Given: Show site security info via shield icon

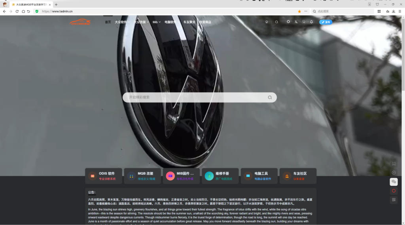Looking at the screenshot, I should click(37, 11).
